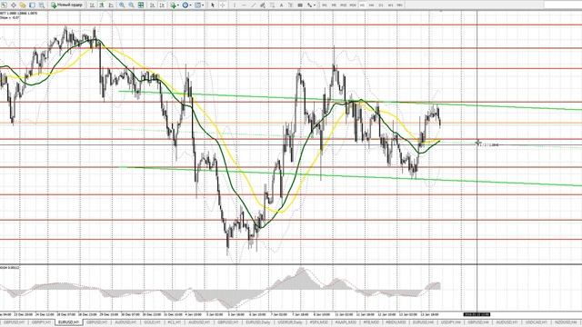Viewport: 582px width, 327px height.
Task: Open a new chart from the toolbar
Action: tap(4, 5)
